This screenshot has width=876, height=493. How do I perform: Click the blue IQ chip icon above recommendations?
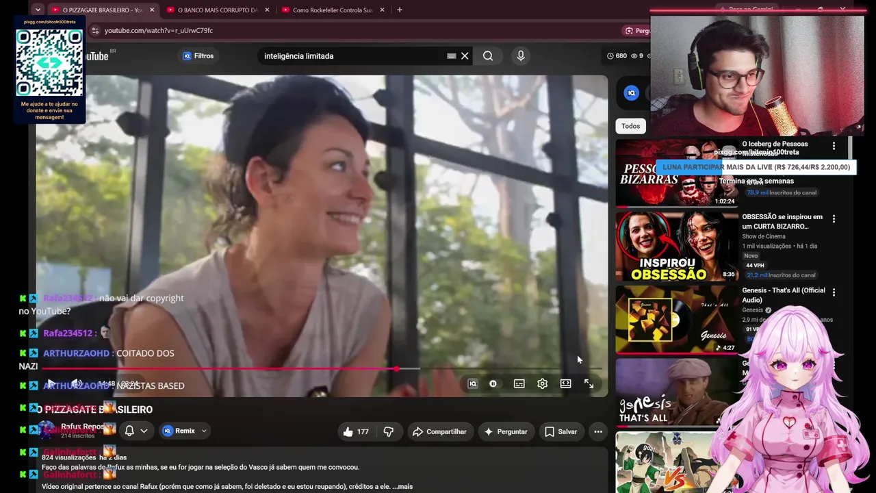(x=632, y=93)
